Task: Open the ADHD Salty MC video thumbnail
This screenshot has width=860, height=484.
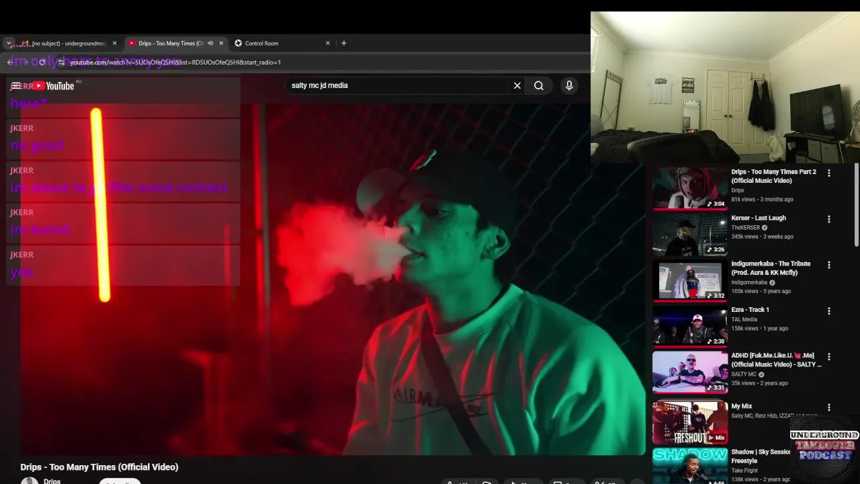Action: click(690, 372)
